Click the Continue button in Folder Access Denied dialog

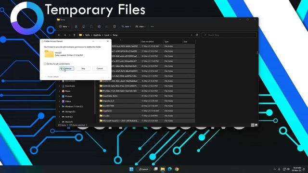pos(67,68)
